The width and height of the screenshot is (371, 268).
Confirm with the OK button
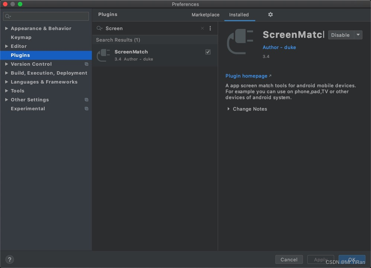point(352,259)
